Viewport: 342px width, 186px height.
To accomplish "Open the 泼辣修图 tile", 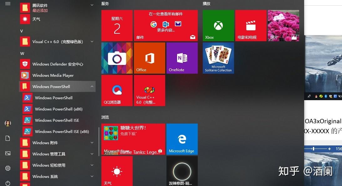I will coord(182,171).
